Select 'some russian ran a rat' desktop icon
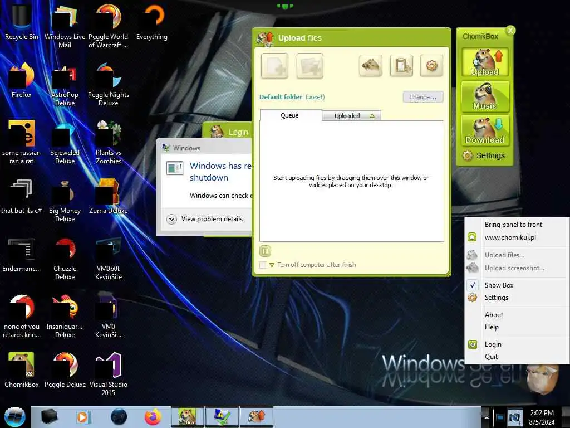The height and width of the screenshot is (428, 570). point(22,142)
